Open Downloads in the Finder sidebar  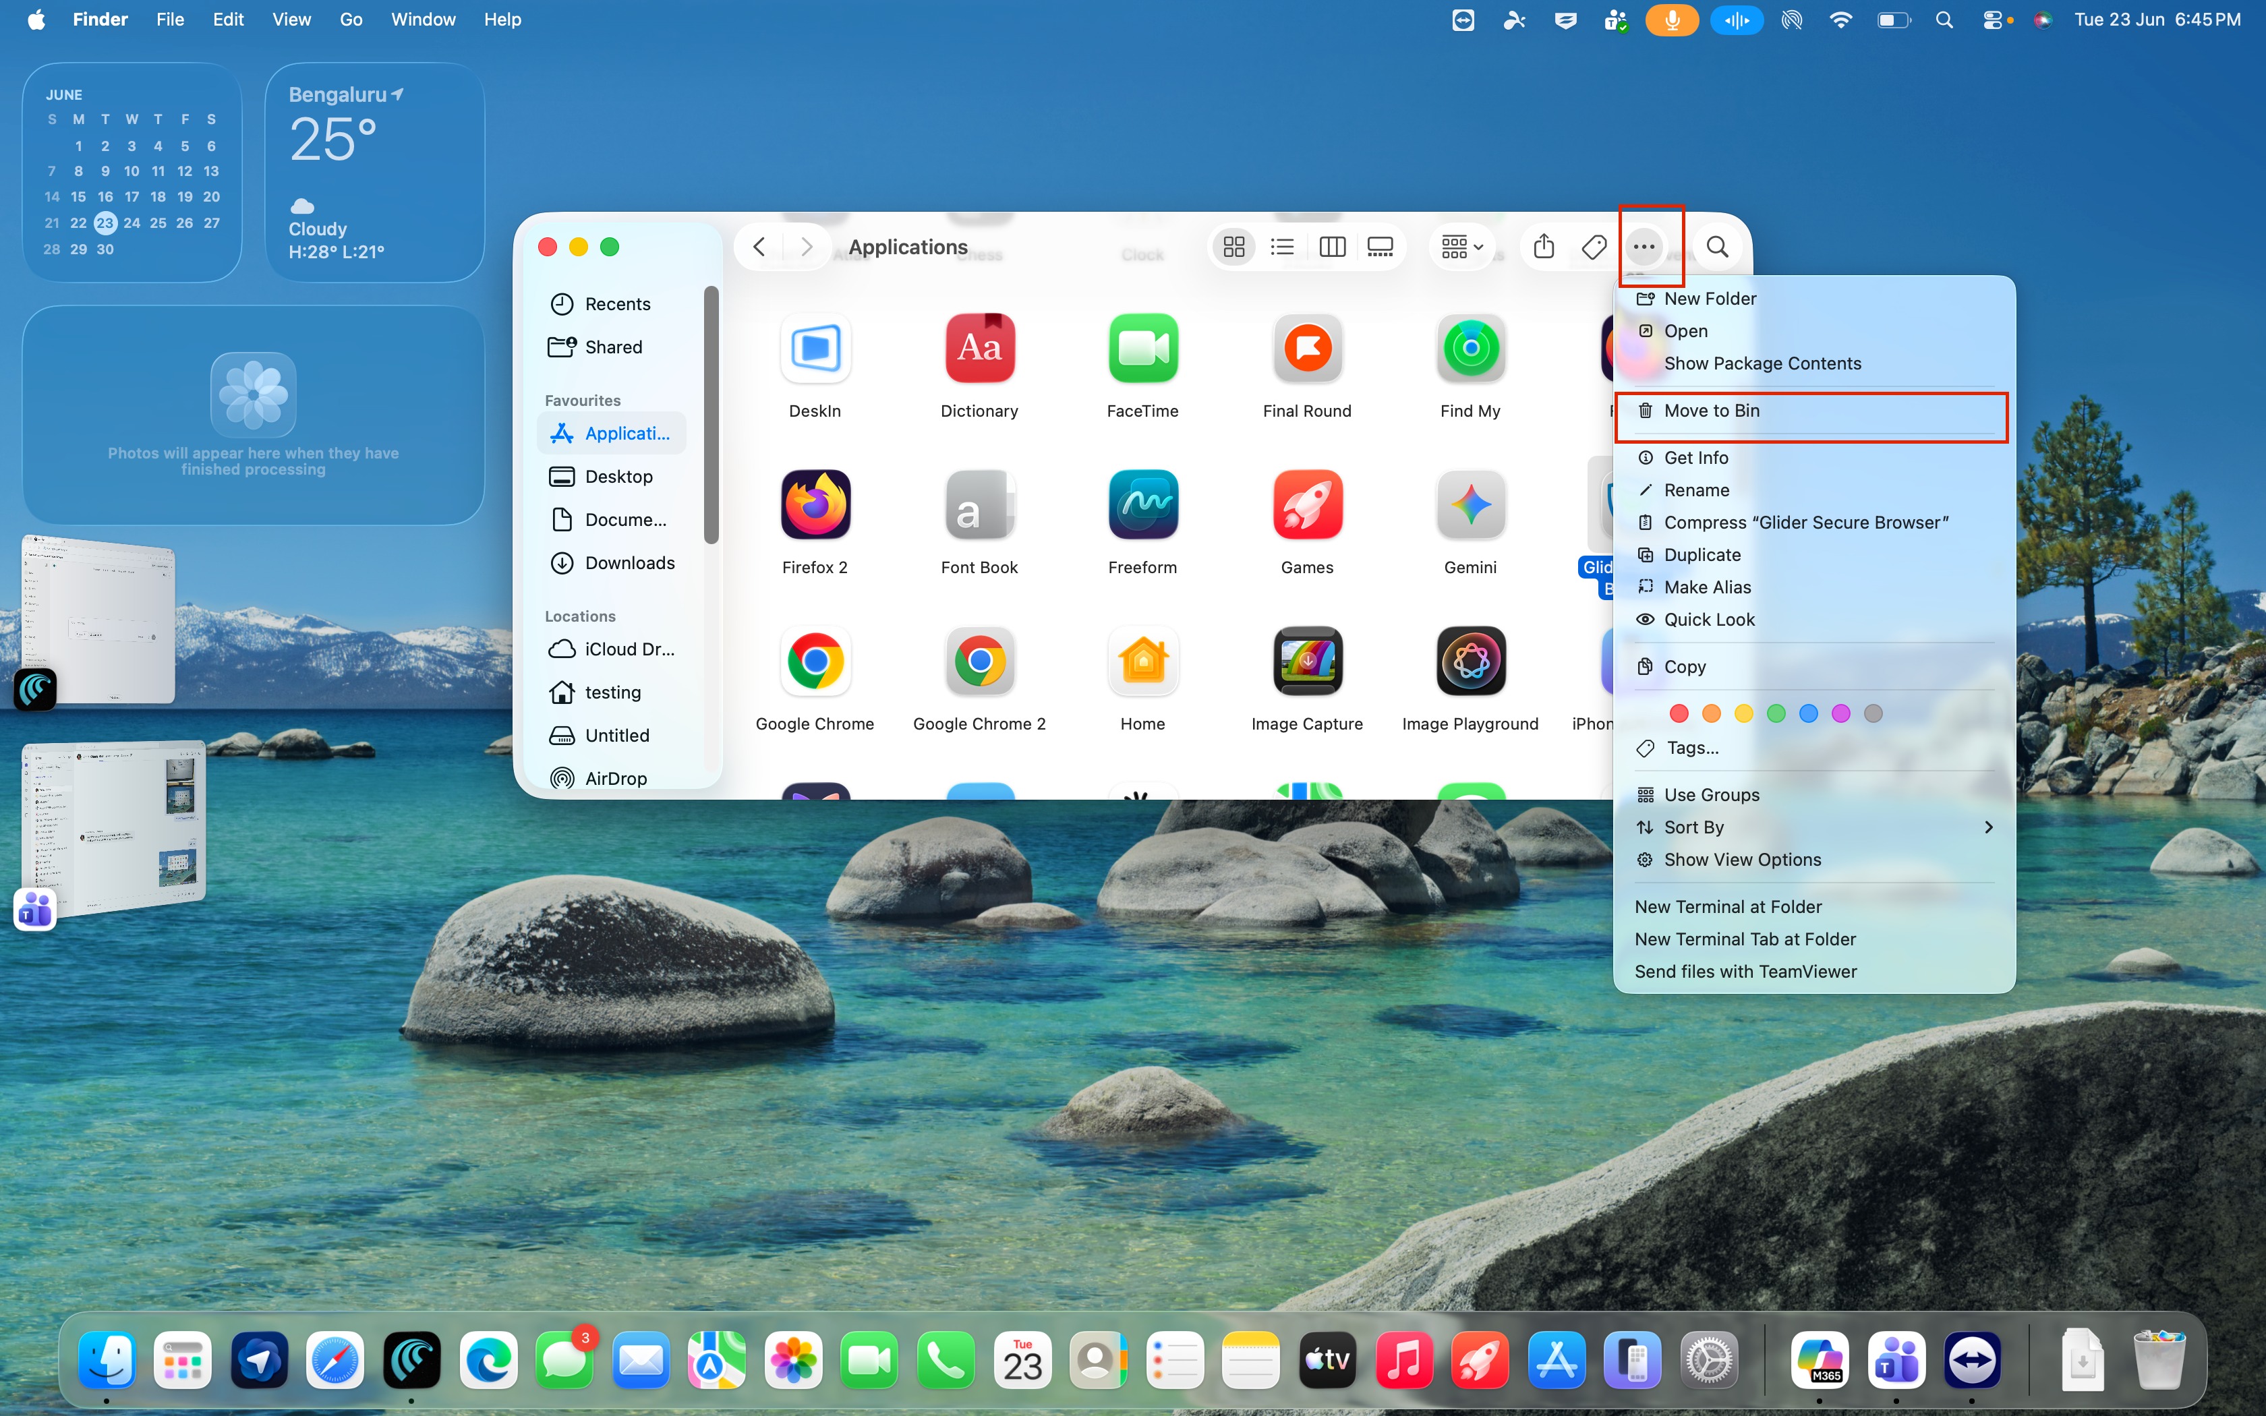pos(612,563)
